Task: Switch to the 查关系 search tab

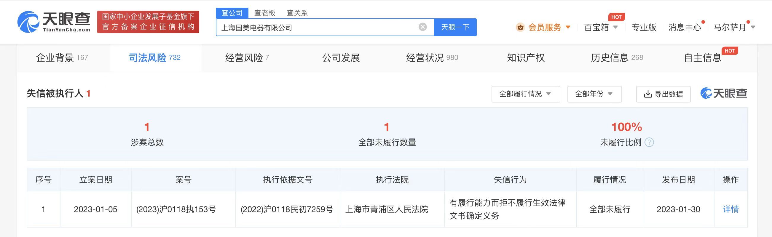Action: 297,13
